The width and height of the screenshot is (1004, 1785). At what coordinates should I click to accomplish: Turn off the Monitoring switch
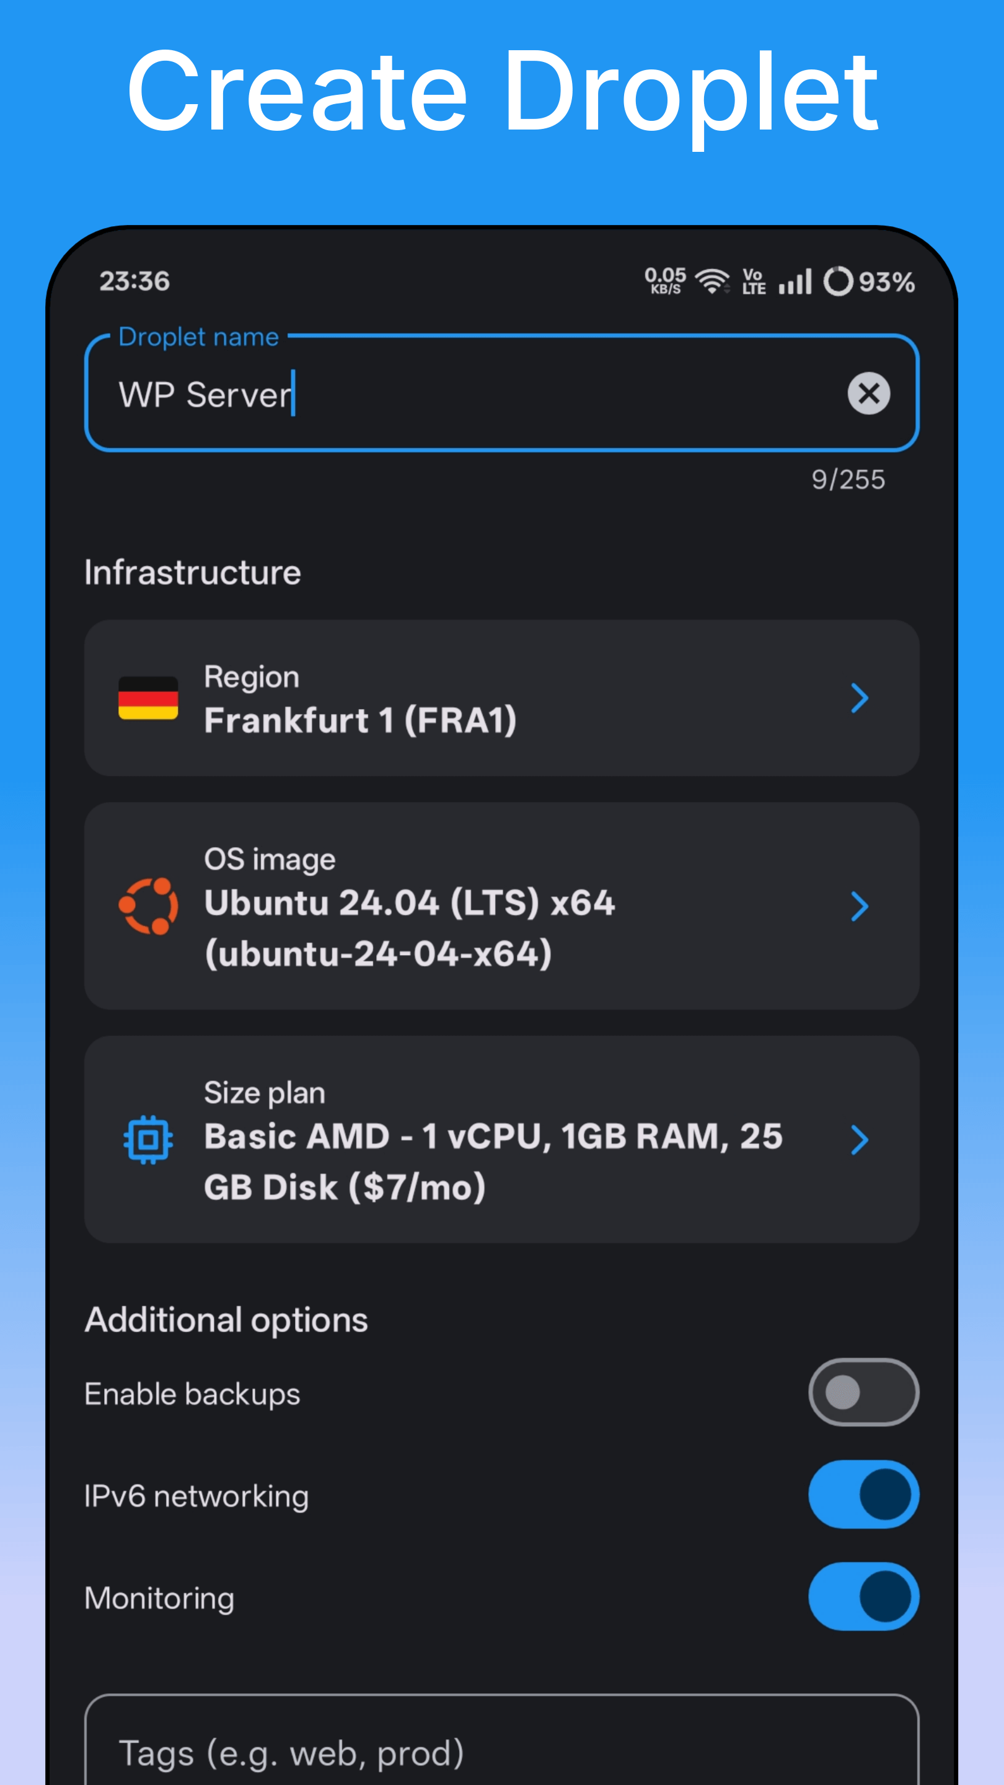863,1597
